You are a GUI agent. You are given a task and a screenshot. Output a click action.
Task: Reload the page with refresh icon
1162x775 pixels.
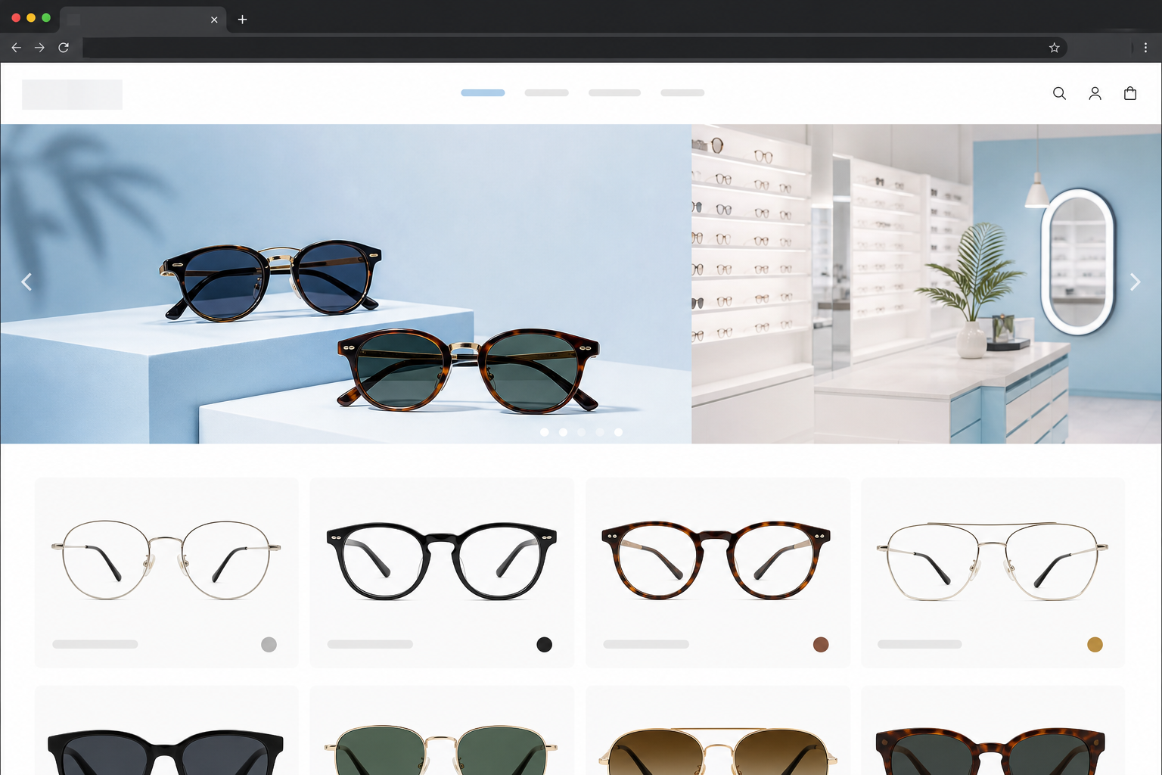click(x=64, y=47)
